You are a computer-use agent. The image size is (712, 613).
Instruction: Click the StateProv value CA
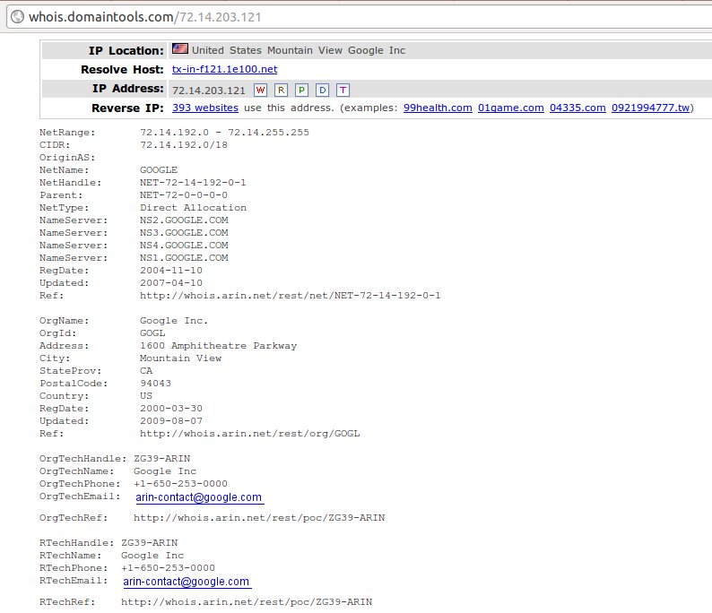click(x=146, y=371)
